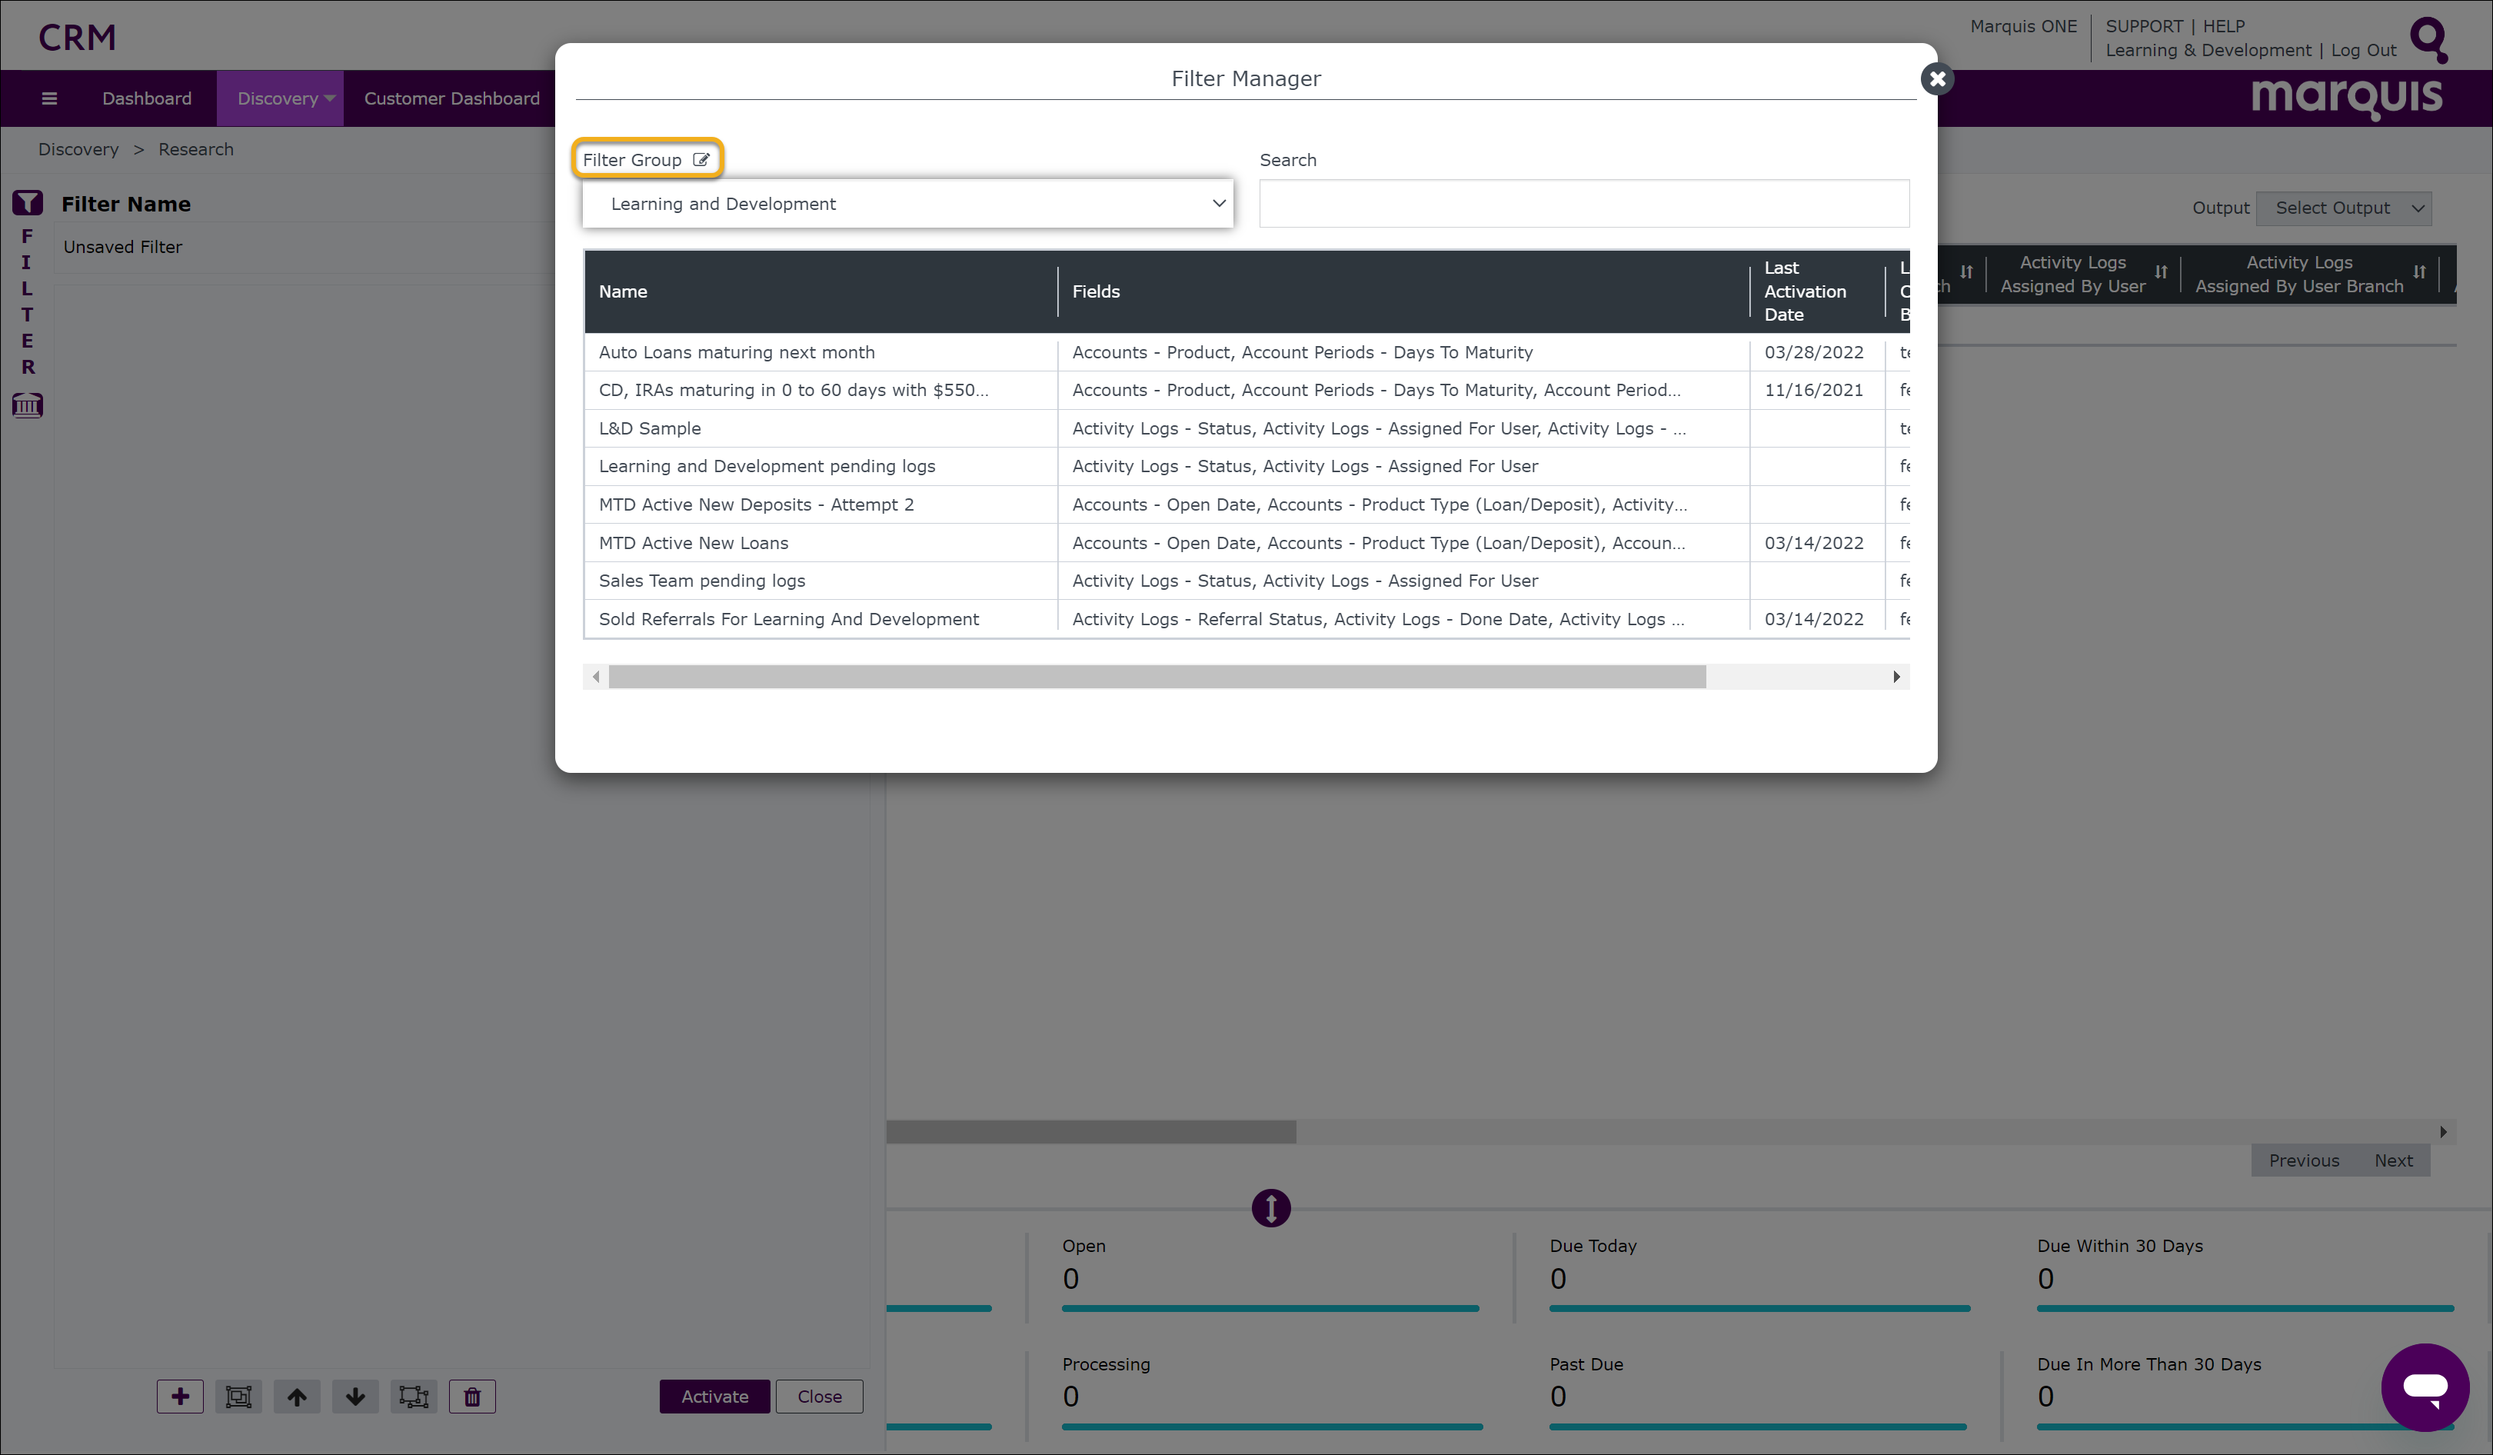The width and height of the screenshot is (2493, 1455).
Task: Click Marquis ONE header text
Action: [2023, 25]
